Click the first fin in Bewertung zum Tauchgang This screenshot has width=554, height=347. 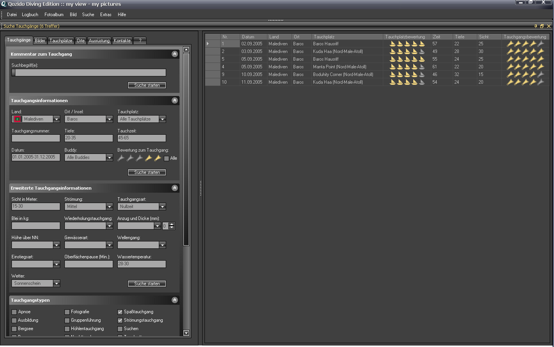click(x=121, y=158)
